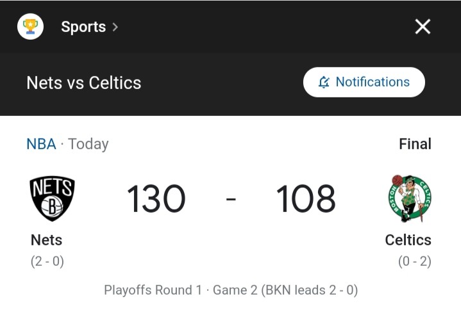Click the bell icon in Notifications
The image size is (461, 310).
324,82
